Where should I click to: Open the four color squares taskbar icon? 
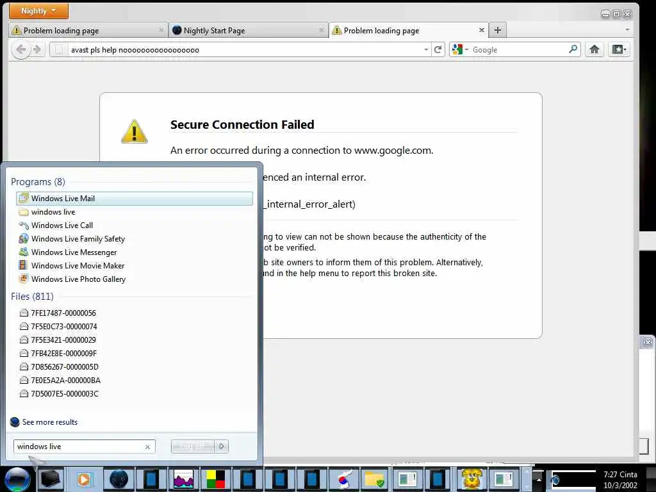pos(216,479)
